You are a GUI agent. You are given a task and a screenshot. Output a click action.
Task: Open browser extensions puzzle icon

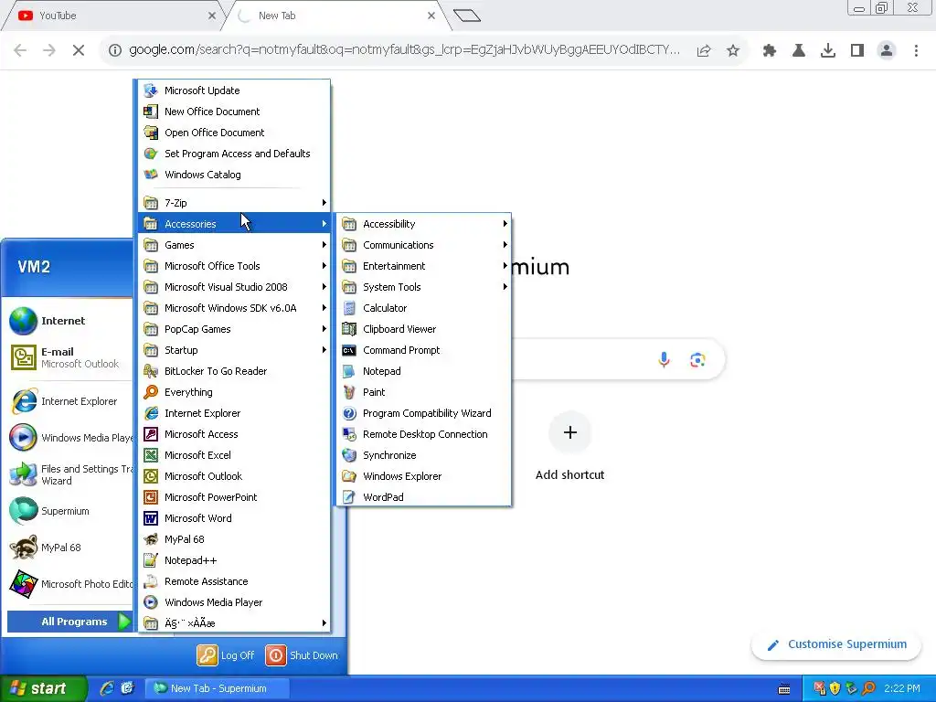point(770,51)
